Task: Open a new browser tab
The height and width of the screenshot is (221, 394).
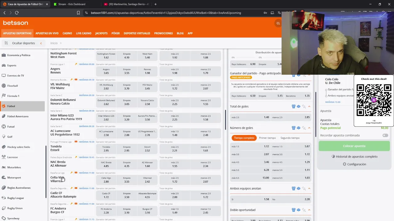Action: click(x=155, y=4)
